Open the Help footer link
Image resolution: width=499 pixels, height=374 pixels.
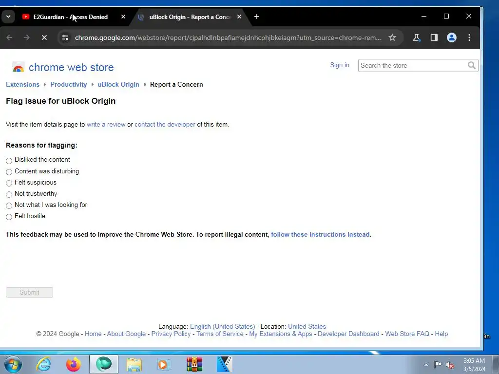[x=441, y=334]
